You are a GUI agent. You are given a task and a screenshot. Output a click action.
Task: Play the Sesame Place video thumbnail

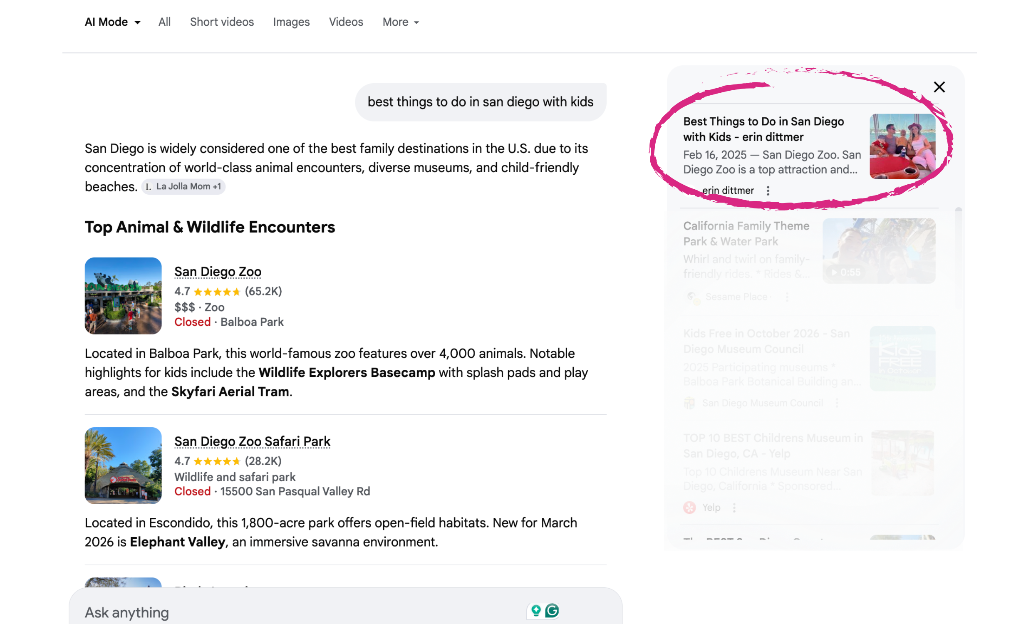coord(878,251)
